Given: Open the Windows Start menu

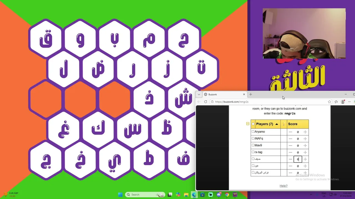Looking at the screenshot, I should [120, 195].
